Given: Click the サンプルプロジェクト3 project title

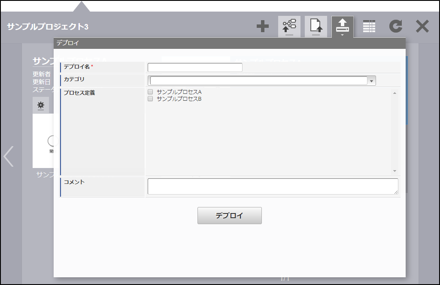Looking at the screenshot, I should tap(48, 27).
